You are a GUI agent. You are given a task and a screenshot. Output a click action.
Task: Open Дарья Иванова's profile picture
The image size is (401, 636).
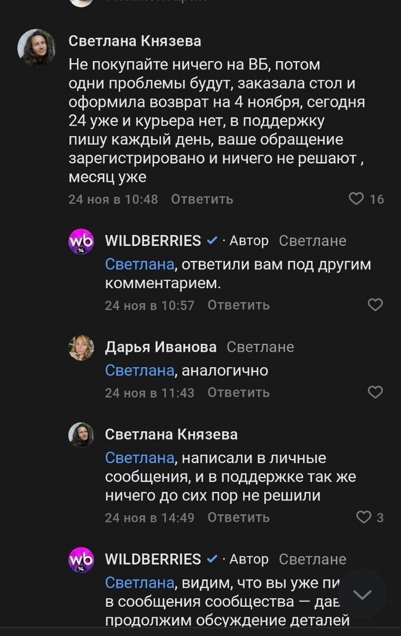[x=81, y=348]
